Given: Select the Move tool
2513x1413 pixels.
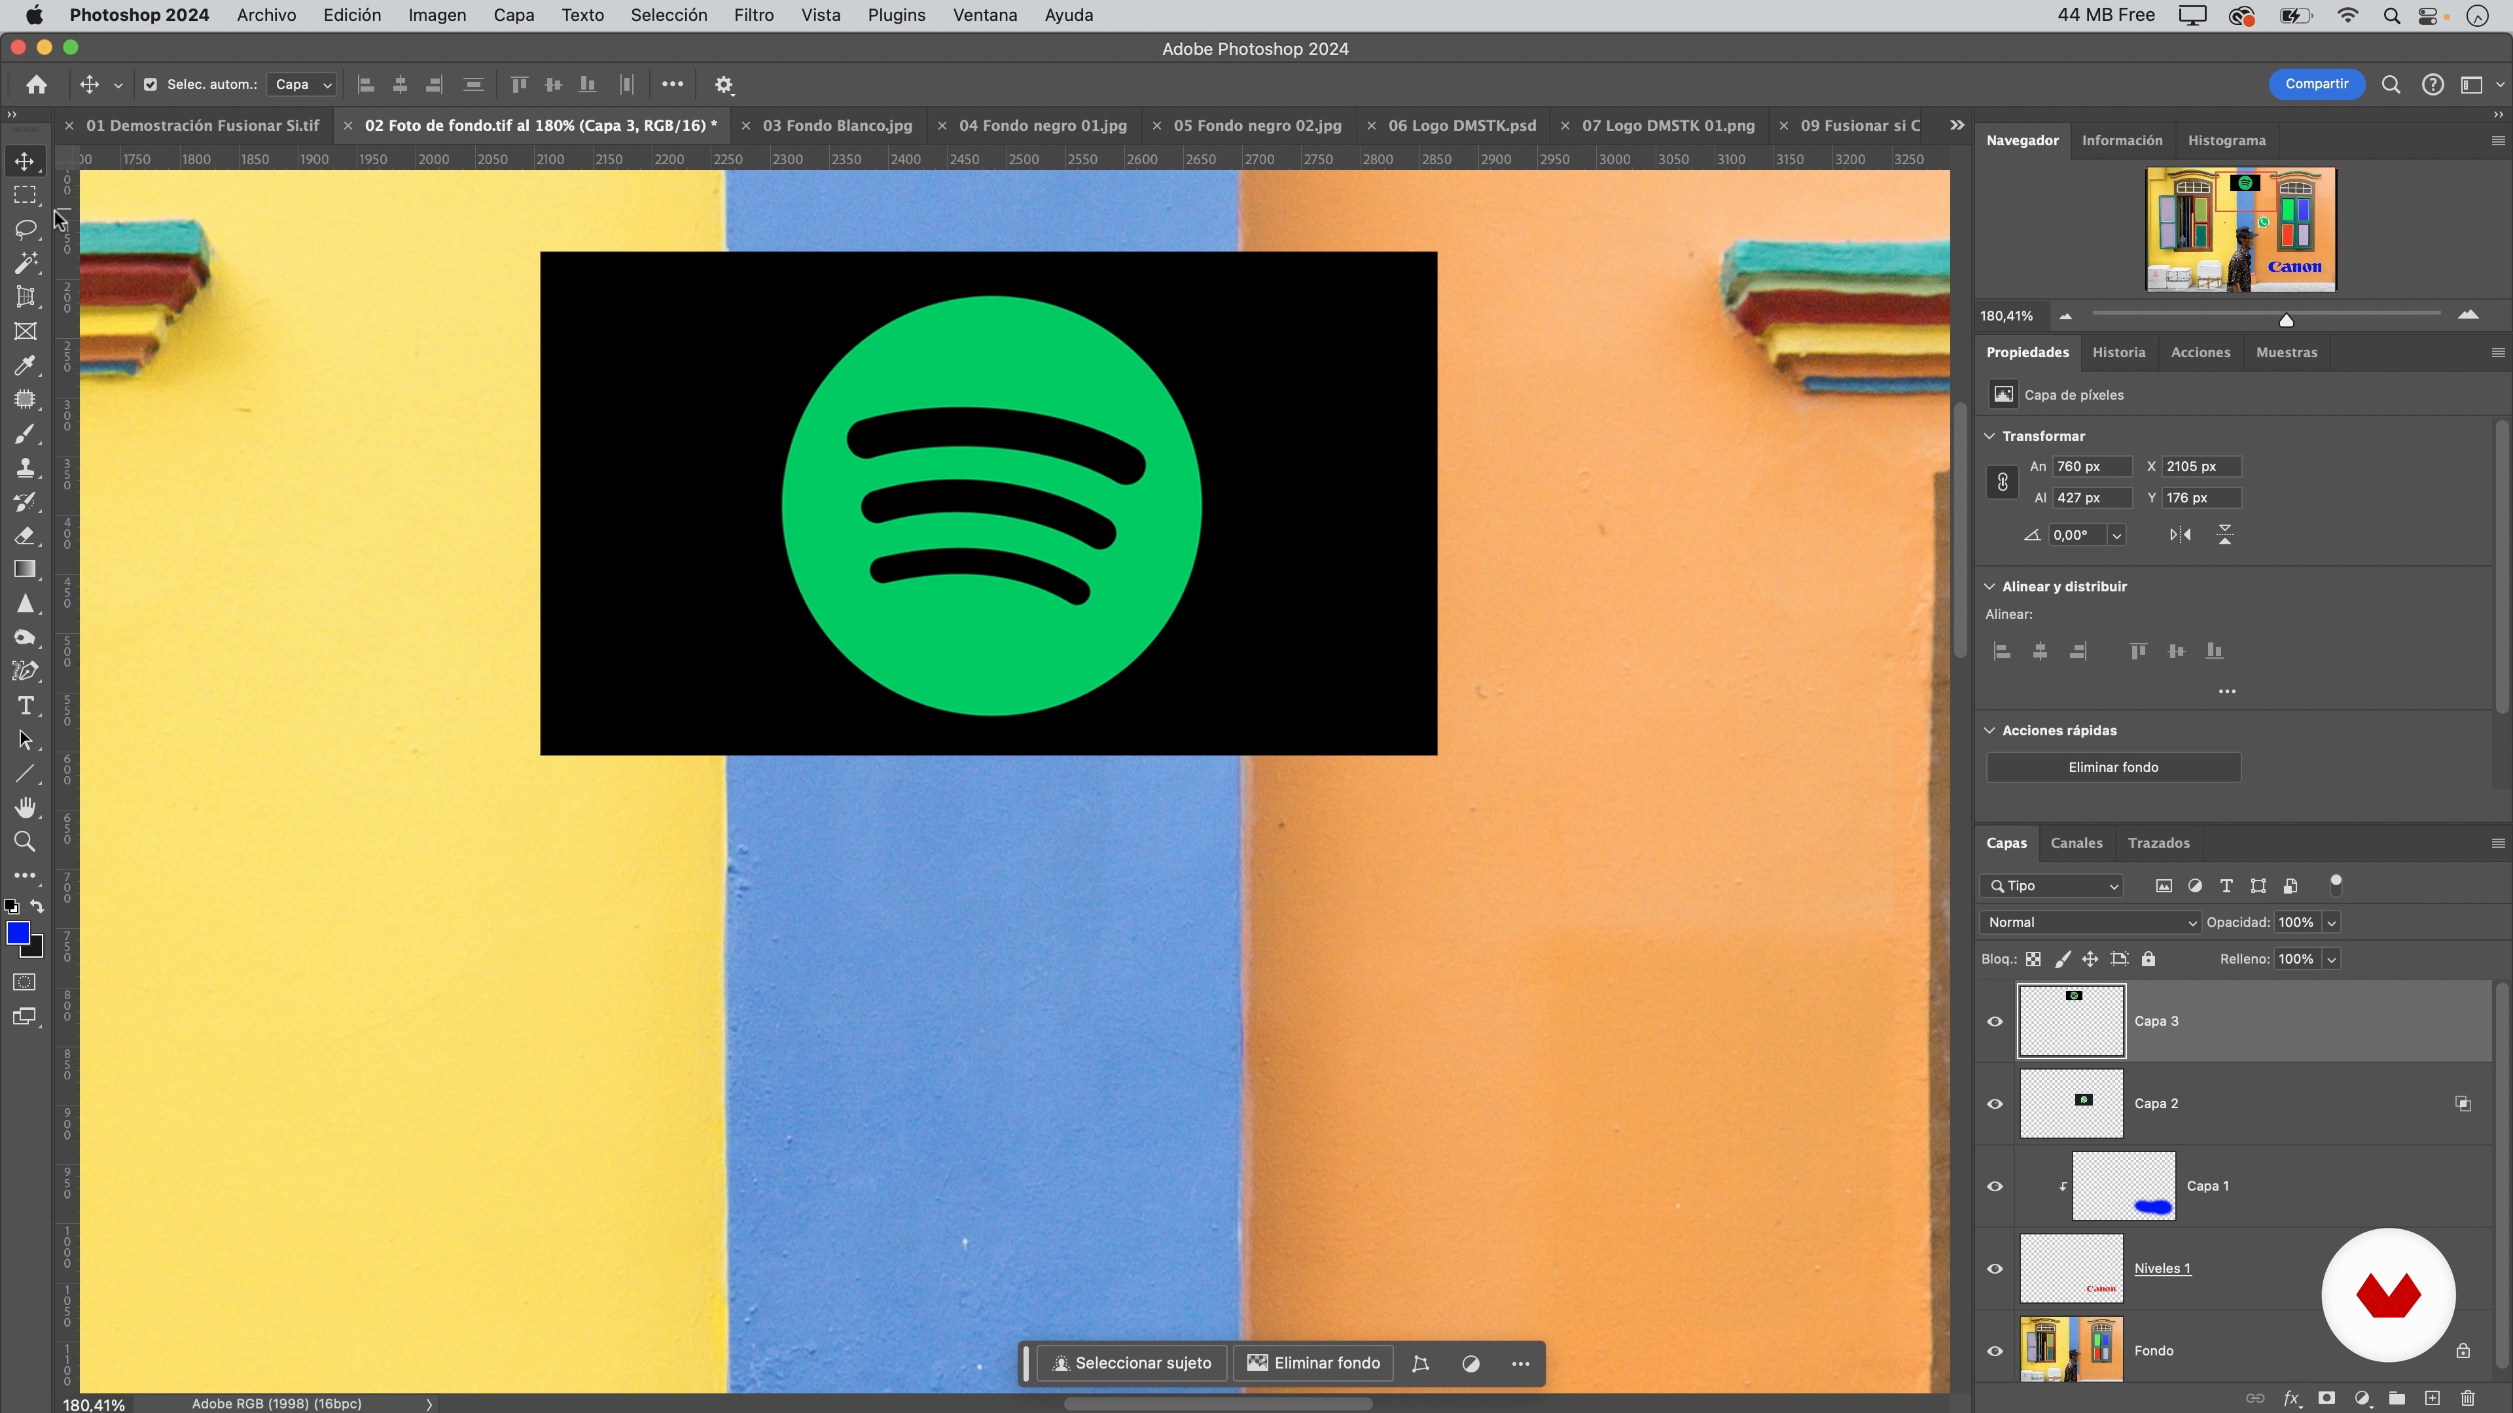Looking at the screenshot, I should [26, 162].
